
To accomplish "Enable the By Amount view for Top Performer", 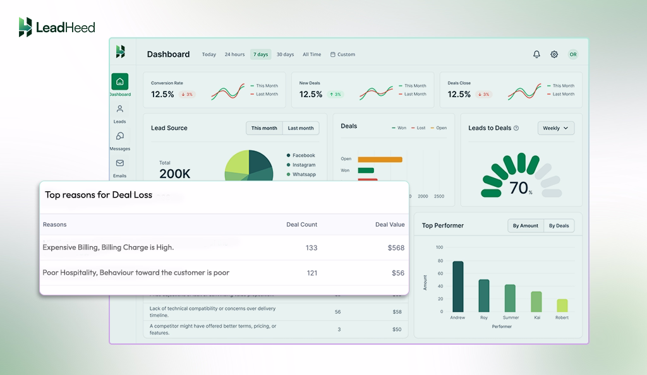I will (x=525, y=225).
